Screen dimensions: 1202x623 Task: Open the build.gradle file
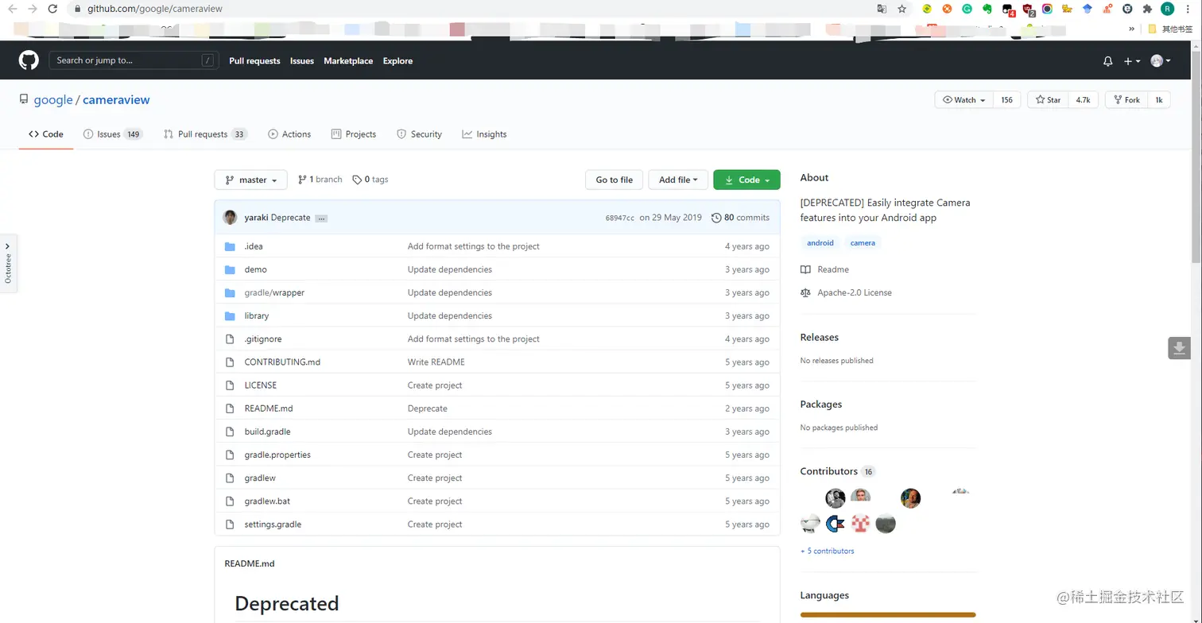pos(268,431)
